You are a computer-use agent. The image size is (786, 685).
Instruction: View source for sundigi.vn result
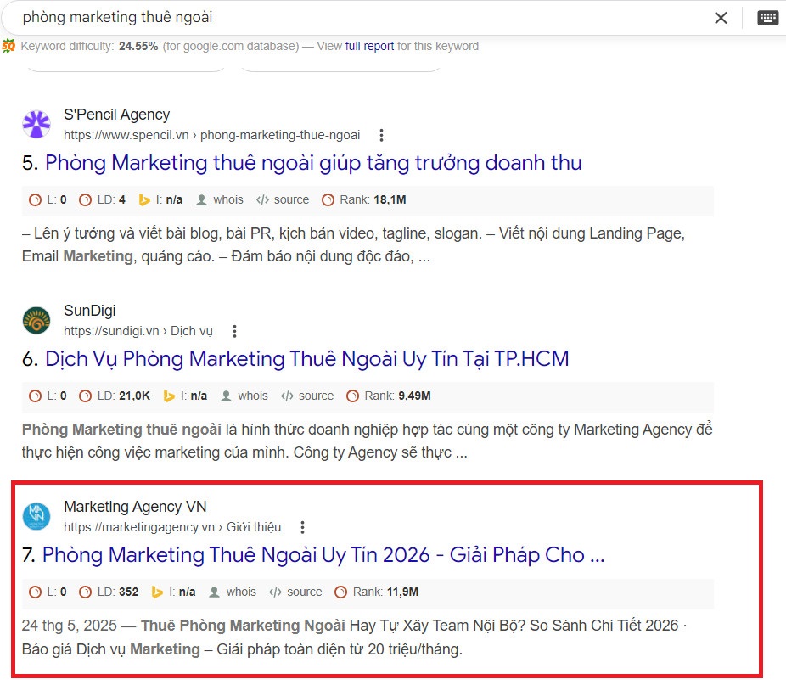[307, 396]
